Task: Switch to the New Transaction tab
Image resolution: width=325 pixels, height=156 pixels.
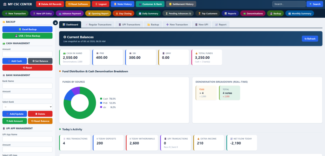Action: tap(176, 25)
